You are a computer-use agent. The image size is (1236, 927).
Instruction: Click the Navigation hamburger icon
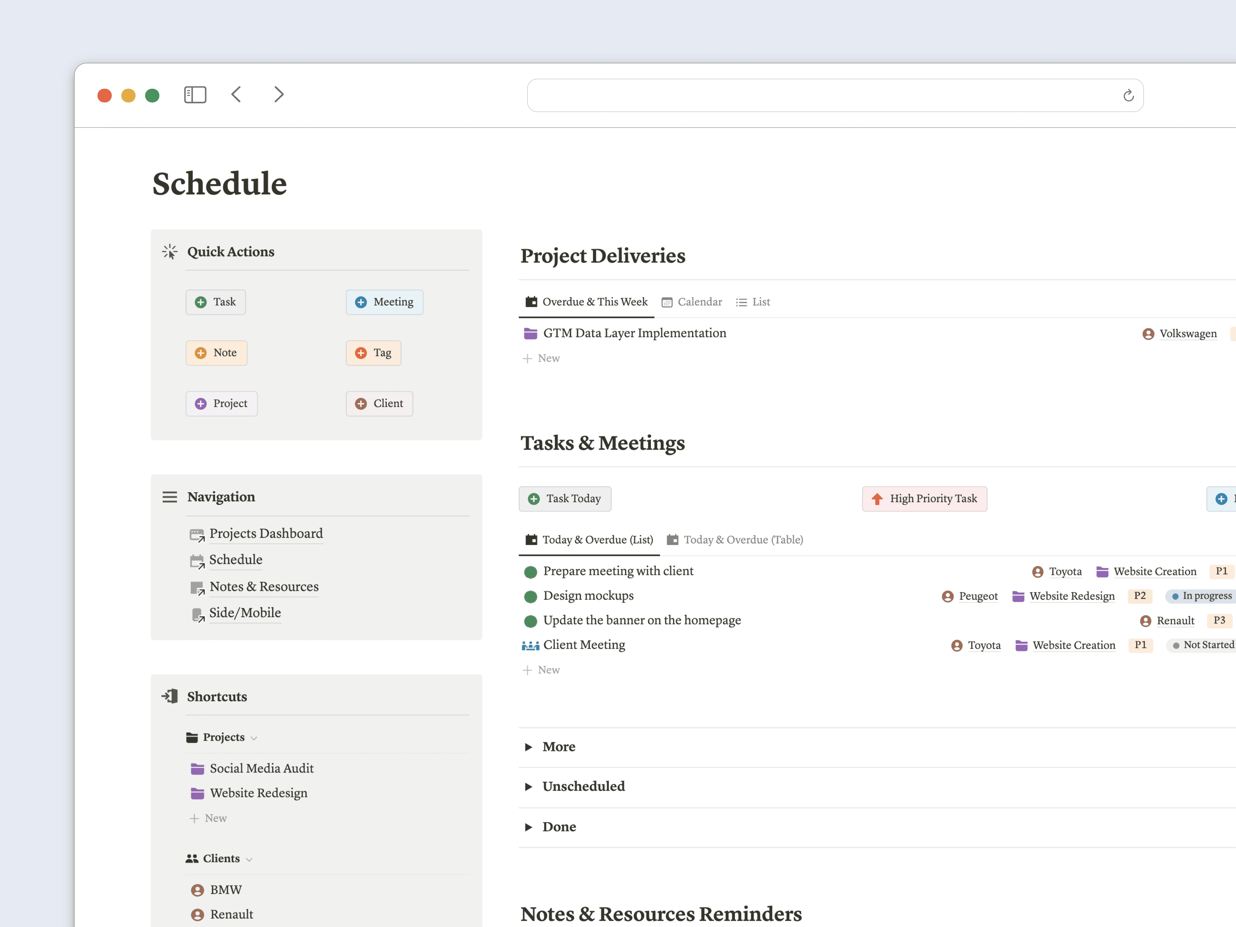coord(169,497)
